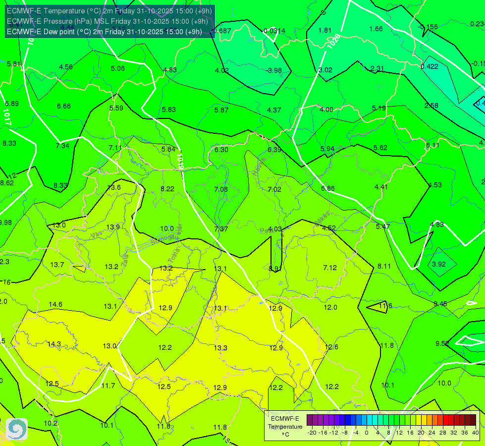Click the darkest maroon swatch above 40
The height and width of the screenshot is (446, 485).
tap(473, 420)
